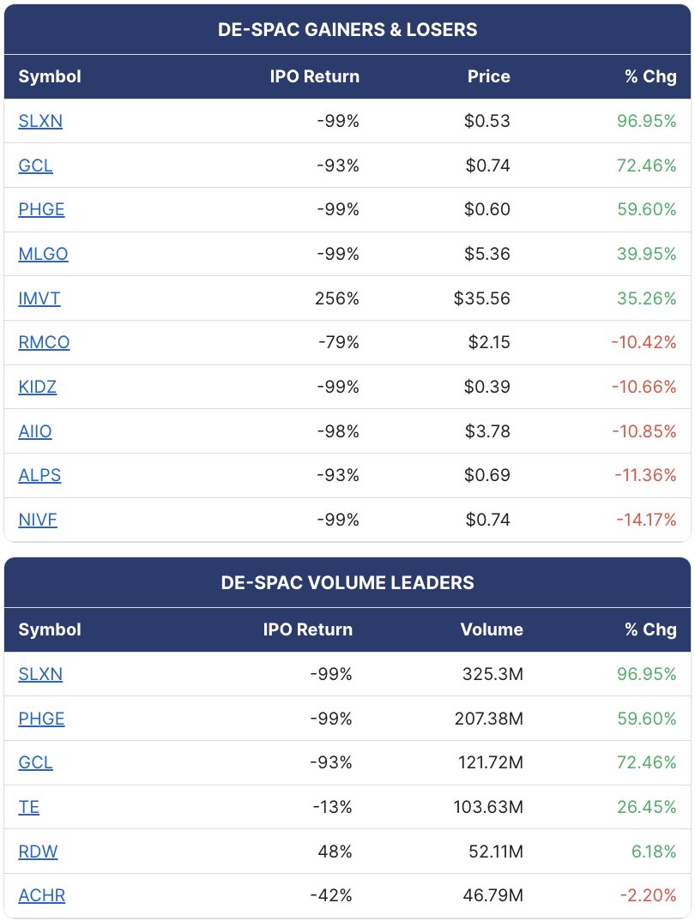Open the ACHR ticker link
Viewport: 695px width, 921px height.
tap(42, 896)
